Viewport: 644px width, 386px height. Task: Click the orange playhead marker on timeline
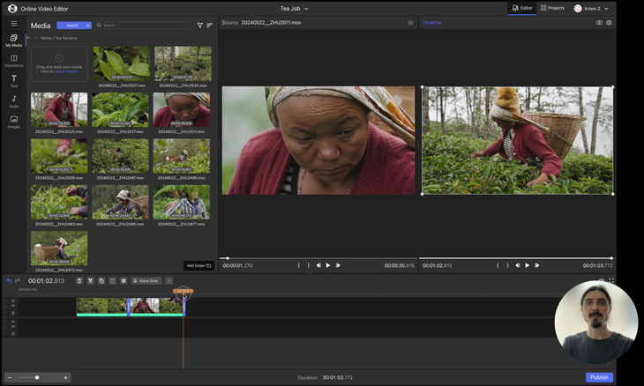pos(183,291)
